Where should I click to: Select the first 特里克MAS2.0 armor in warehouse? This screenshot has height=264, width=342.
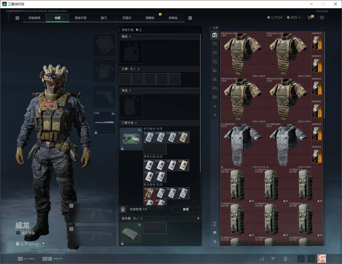pyautogui.click(x=243, y=55)
